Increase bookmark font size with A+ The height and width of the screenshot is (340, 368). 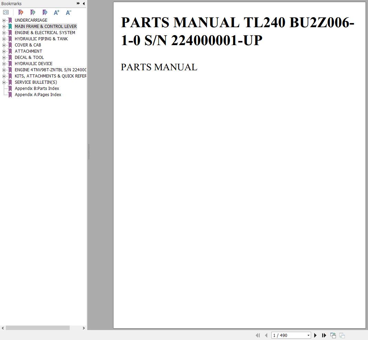[x=57, y=12]
